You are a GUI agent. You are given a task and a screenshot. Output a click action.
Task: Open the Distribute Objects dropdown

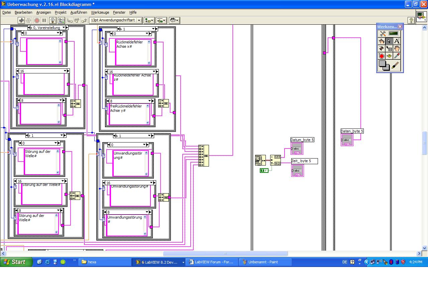(162, 20)
